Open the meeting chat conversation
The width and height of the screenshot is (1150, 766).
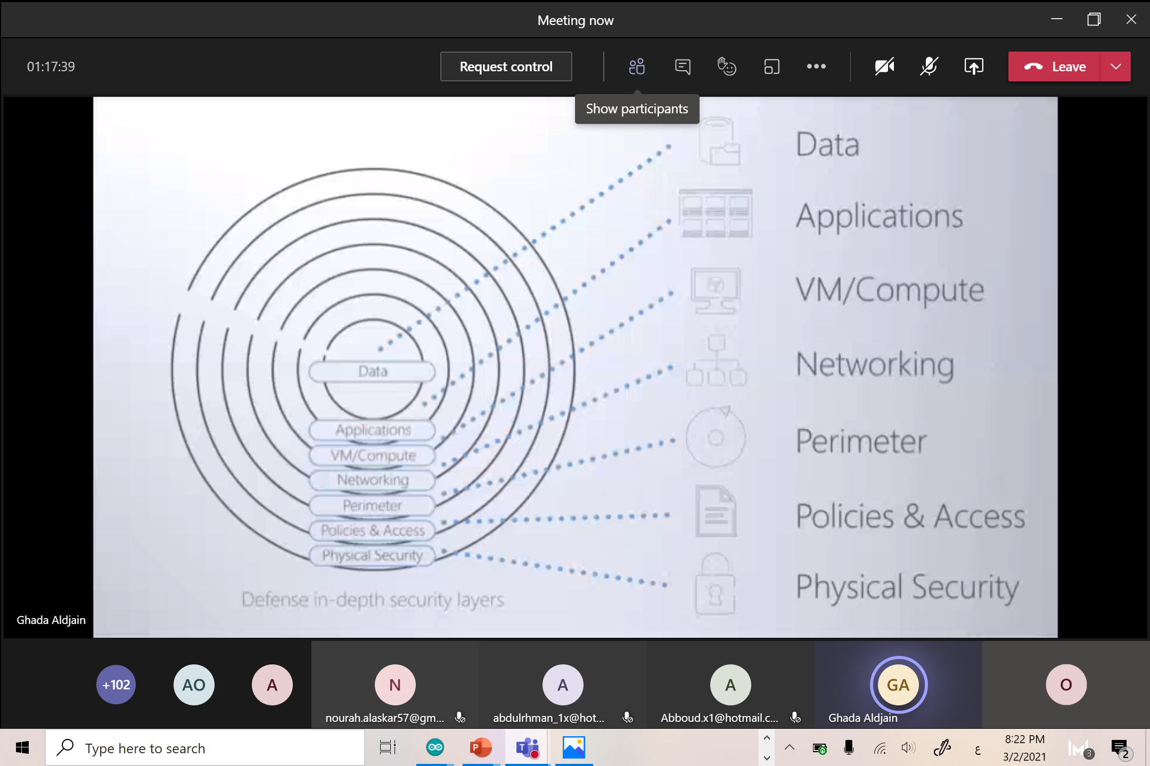(x=683, y=66)
